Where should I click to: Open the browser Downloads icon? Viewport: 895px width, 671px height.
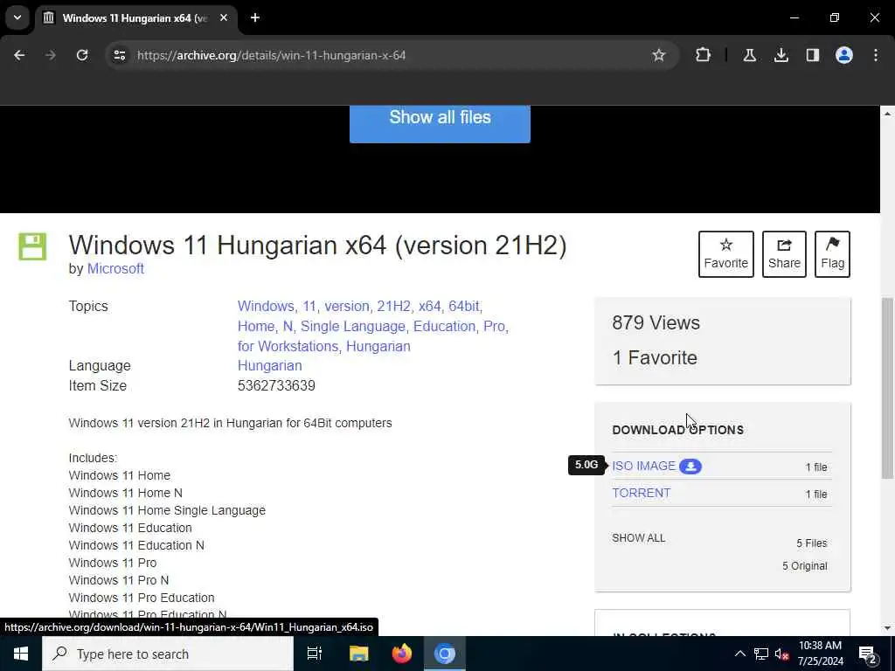pos(781,55)
